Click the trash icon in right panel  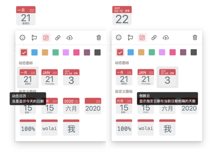tap(195, 37)
